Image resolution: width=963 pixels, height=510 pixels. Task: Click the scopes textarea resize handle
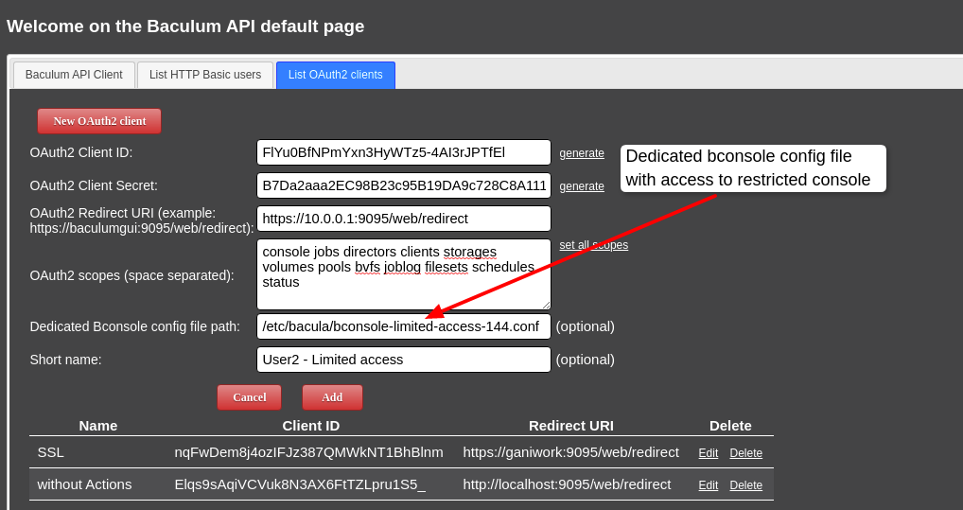[x=546, y=305]
